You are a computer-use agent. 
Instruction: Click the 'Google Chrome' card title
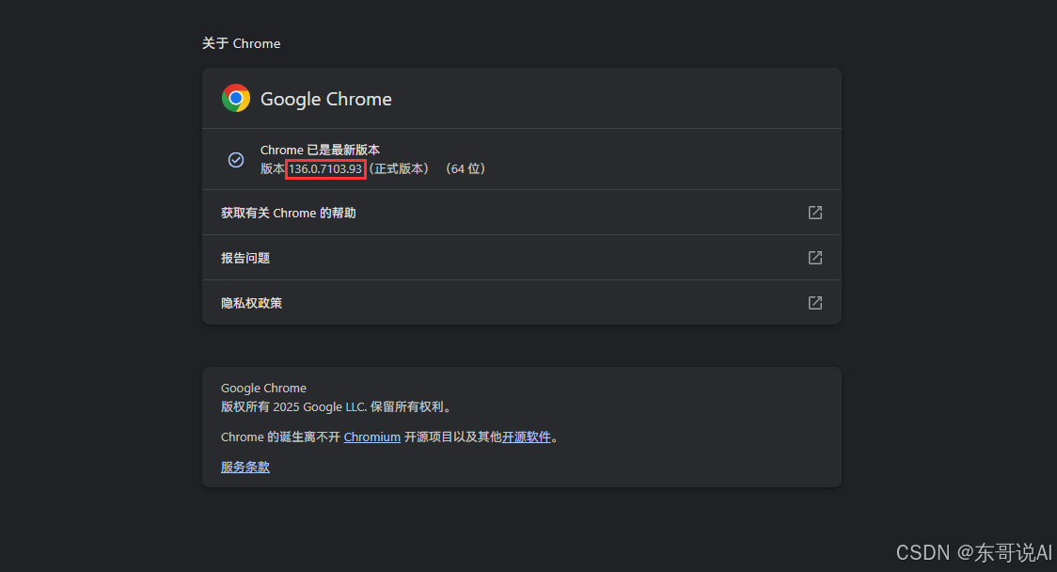326,99
